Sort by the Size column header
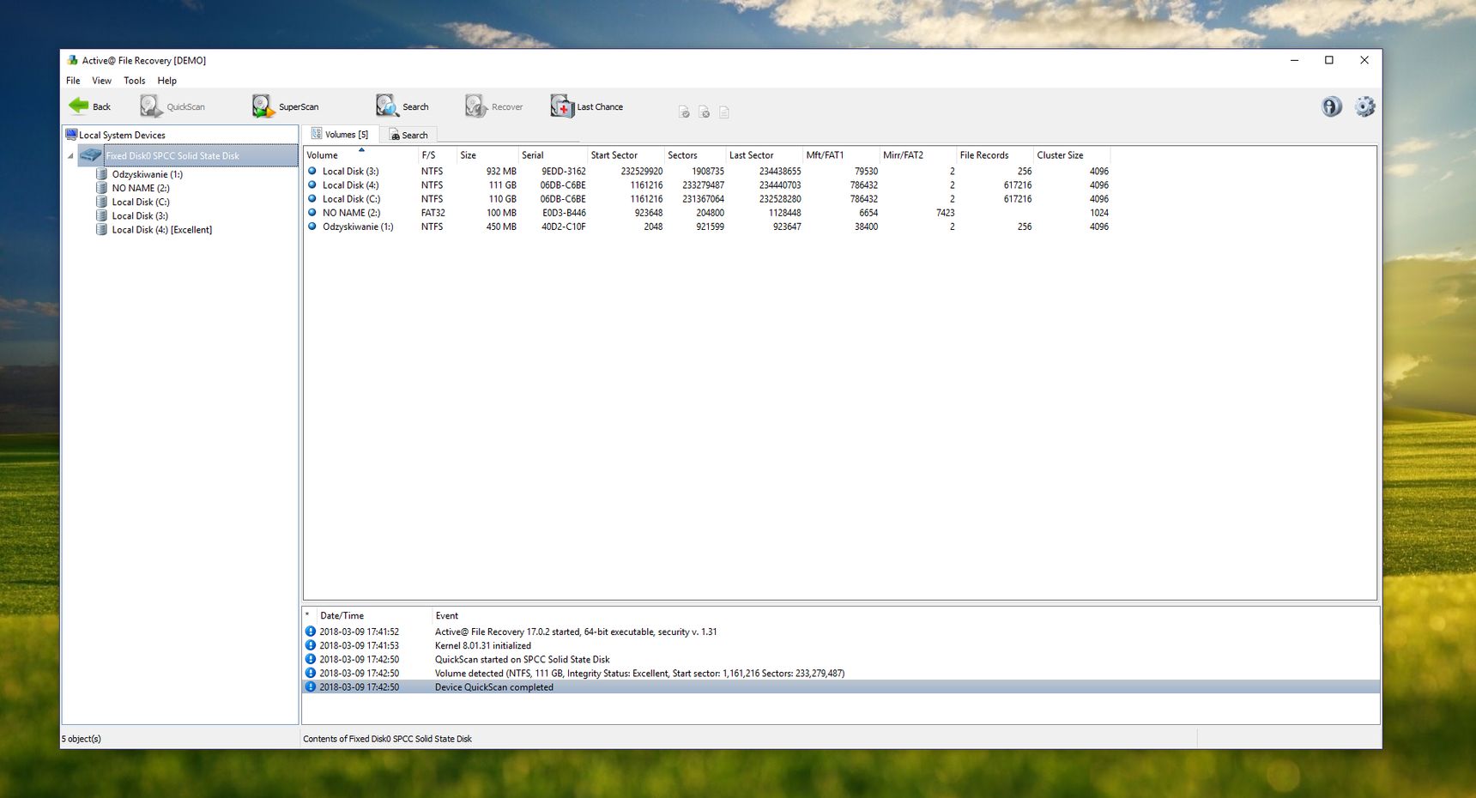Image resolution: width=1476 pixels, height=798 pixels. [x=487, y=155]
